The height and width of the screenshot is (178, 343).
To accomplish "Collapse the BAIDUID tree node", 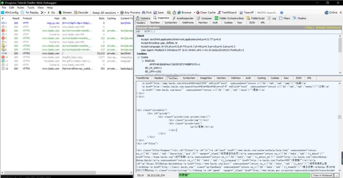I will 143,61.
